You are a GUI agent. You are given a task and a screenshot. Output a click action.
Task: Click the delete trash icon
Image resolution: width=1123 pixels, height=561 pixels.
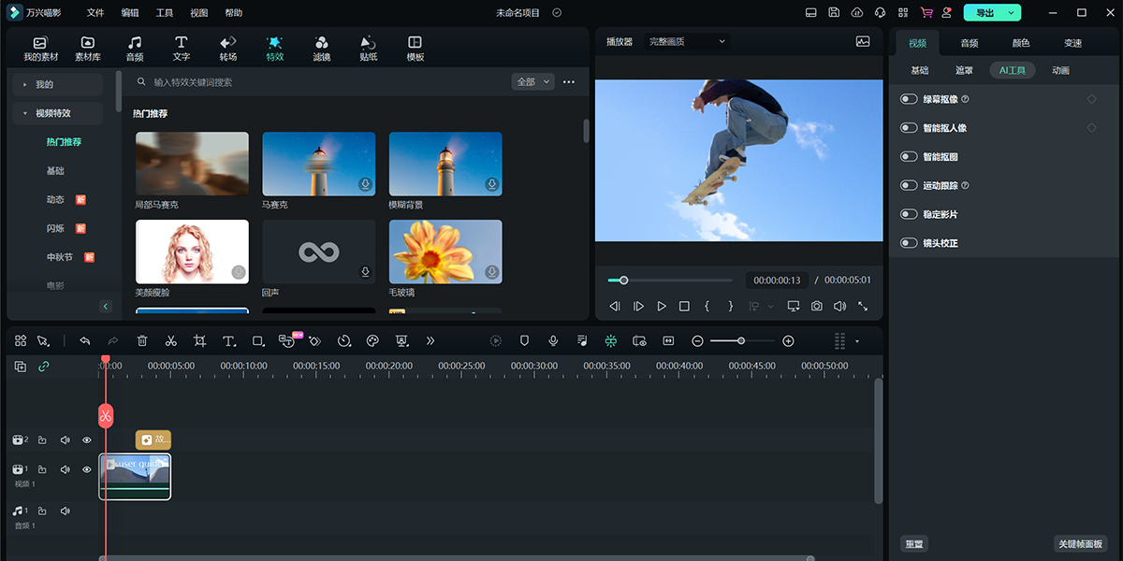click(x=142, y=341)
